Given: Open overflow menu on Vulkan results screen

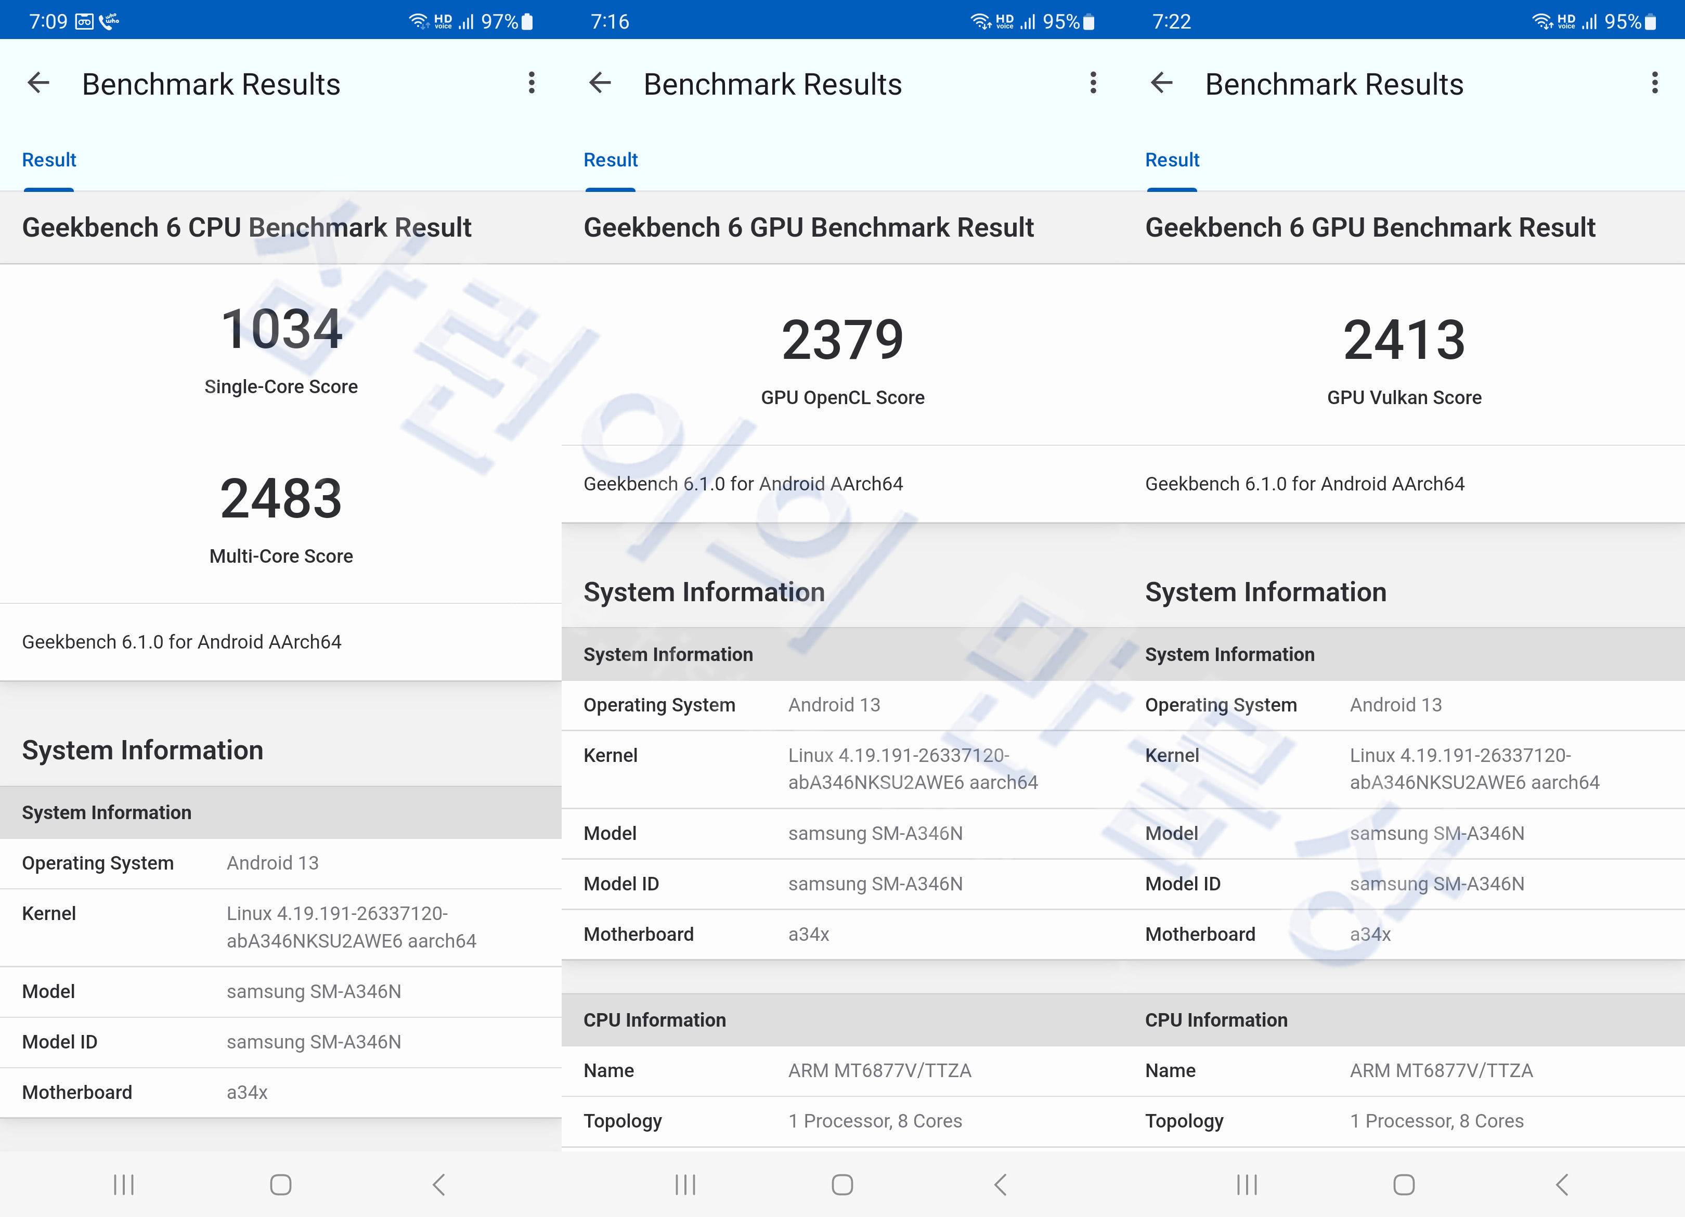Looking at the screenshot, I should [x=1654, y=83].
